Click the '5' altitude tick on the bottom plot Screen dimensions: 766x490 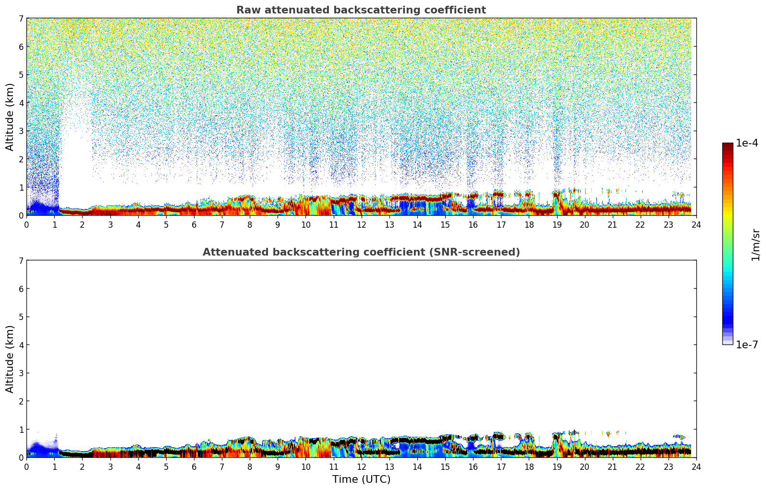click(21, 317)
